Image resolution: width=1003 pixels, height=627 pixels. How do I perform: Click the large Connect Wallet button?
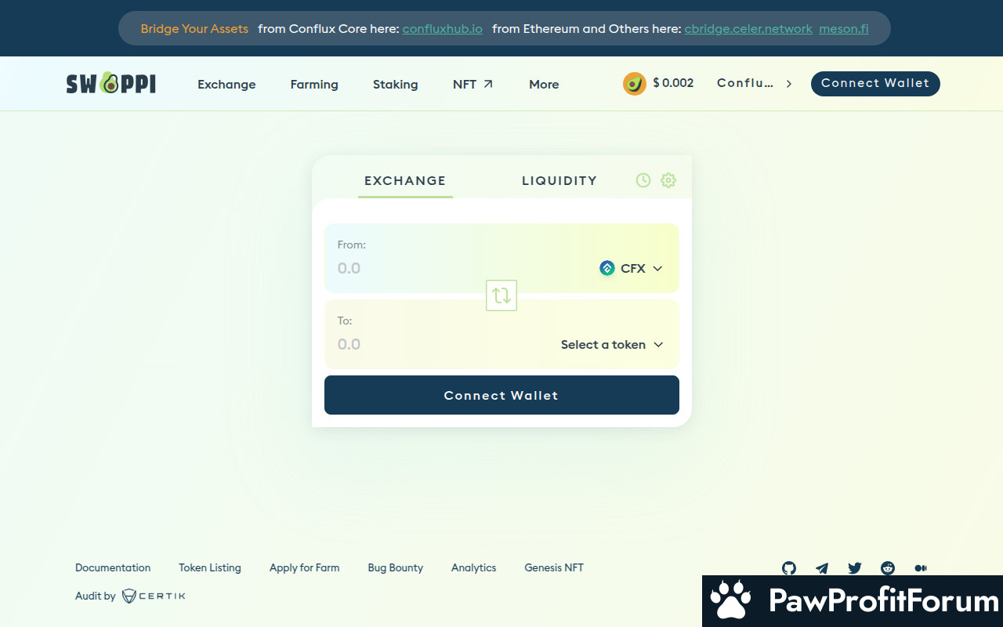tap(501, 395)
